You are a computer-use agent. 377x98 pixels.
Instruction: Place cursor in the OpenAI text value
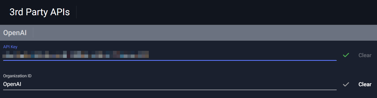point(12,84)
